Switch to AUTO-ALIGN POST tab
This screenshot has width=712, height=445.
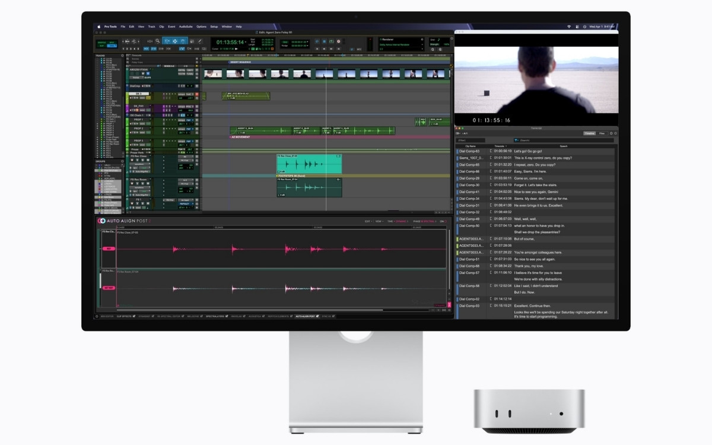[x=307, y=316]
